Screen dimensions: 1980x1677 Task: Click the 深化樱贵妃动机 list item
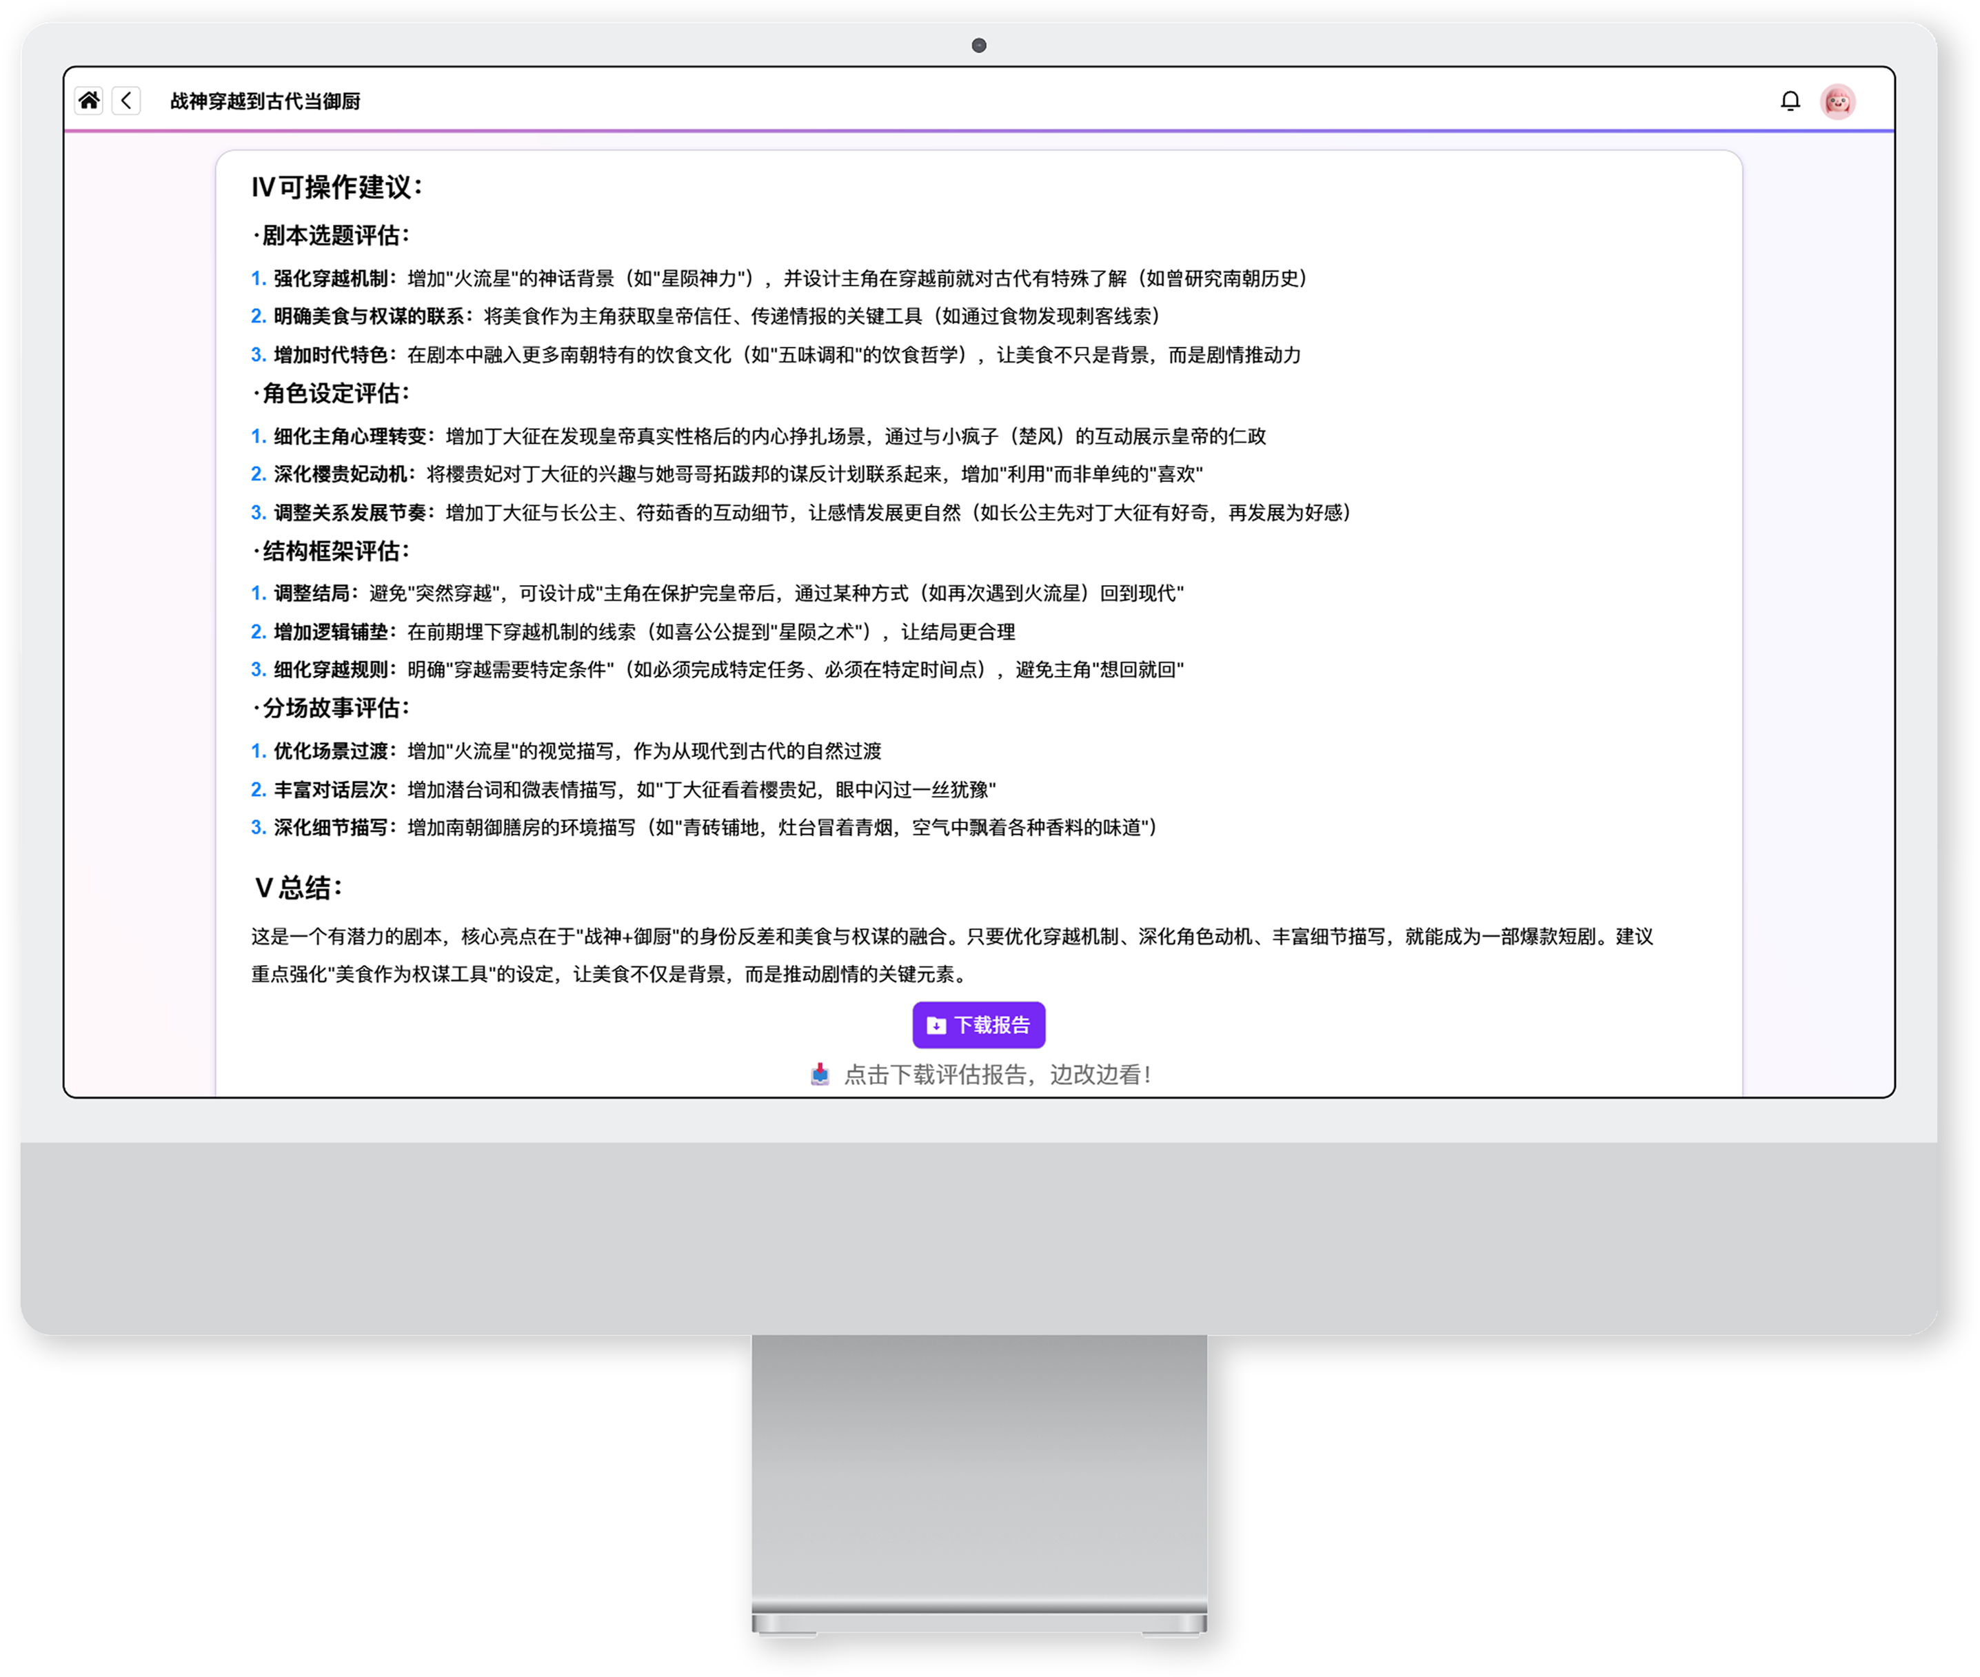(x=727, y=474)
